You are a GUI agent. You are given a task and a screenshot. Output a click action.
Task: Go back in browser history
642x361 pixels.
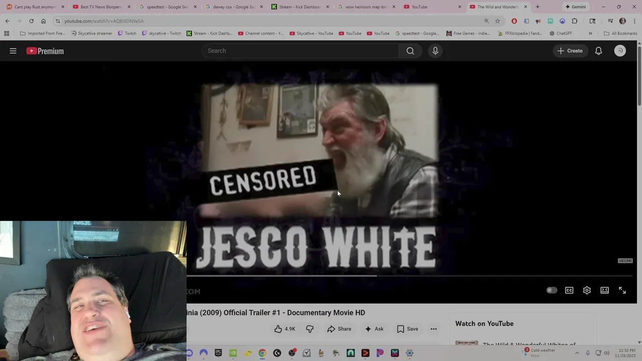[x=7, y=21]
